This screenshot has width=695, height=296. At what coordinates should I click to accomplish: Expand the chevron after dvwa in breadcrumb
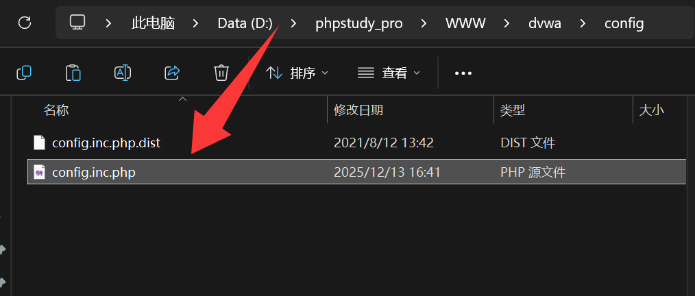click(583, 23)
